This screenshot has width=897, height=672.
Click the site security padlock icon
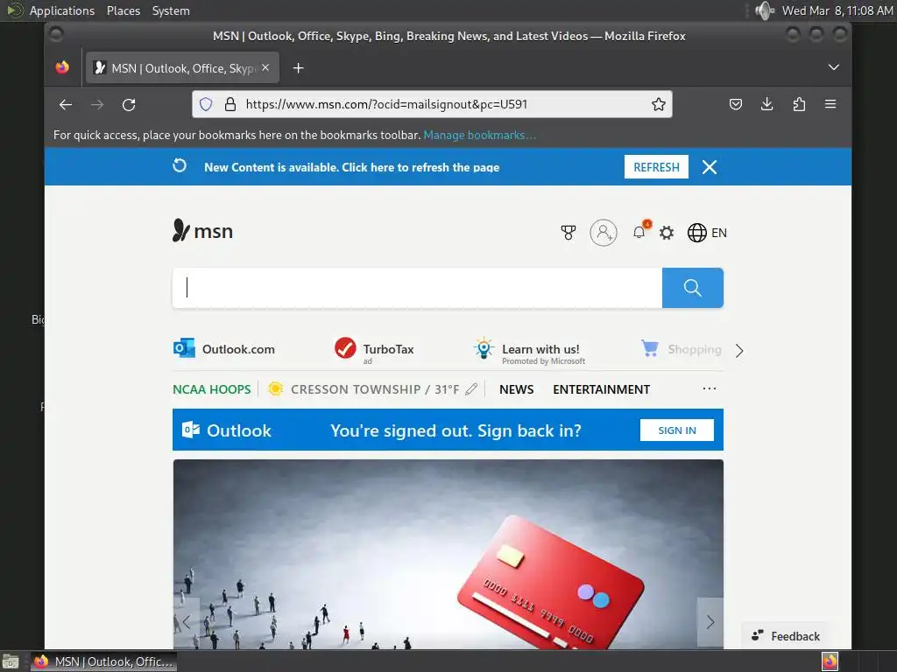pos(230,104)
